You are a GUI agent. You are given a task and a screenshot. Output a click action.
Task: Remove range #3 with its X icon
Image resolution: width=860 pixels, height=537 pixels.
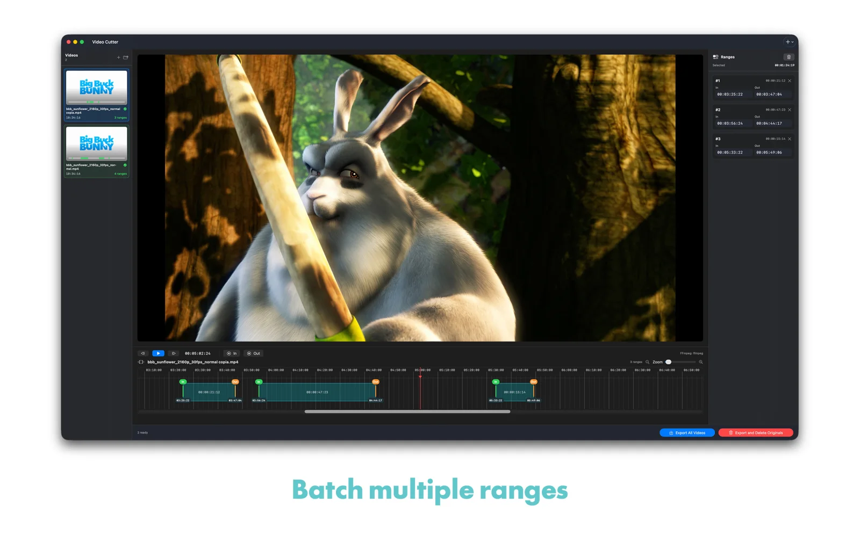(x=790, y=139)
